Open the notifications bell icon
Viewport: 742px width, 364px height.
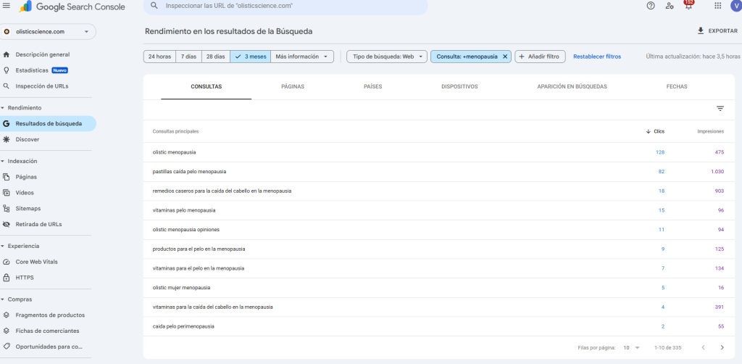click(688, 6)
